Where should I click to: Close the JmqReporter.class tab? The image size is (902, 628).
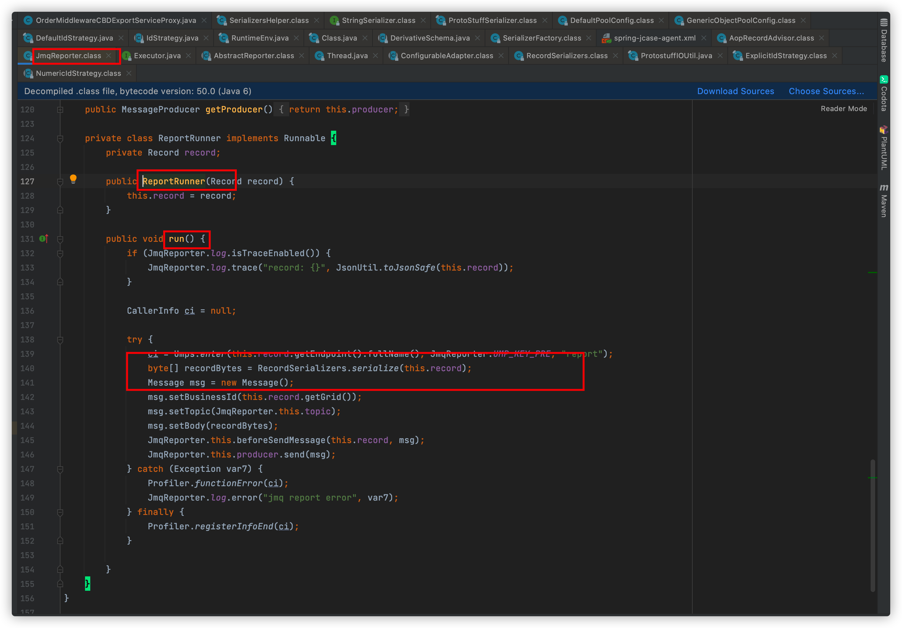[109, 56]
